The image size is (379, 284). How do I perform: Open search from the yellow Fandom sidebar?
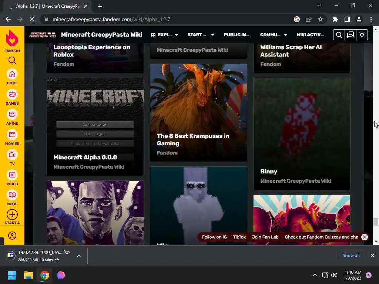[x=12, y=60]
